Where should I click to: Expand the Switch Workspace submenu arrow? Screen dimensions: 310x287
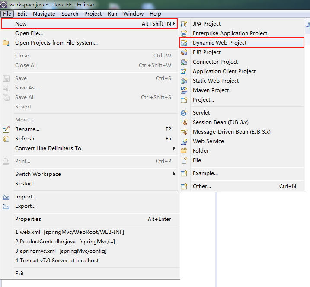point(174,174)
